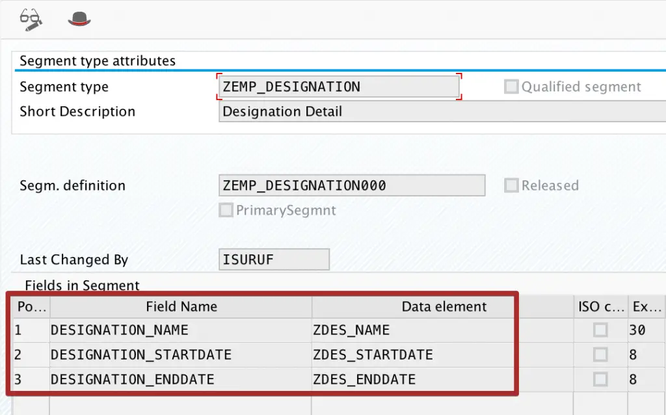Click the Po... position column header
This screenshot has width=666, height=415.
click(x=31, y=306)
